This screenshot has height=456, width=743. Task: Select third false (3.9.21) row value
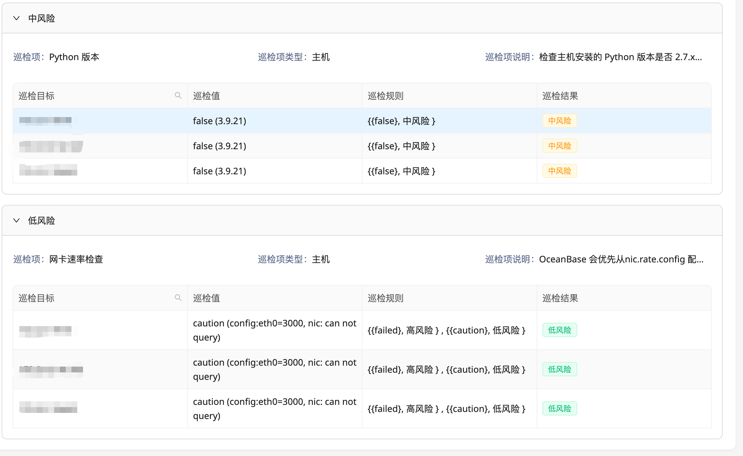[x=220, y=171]
